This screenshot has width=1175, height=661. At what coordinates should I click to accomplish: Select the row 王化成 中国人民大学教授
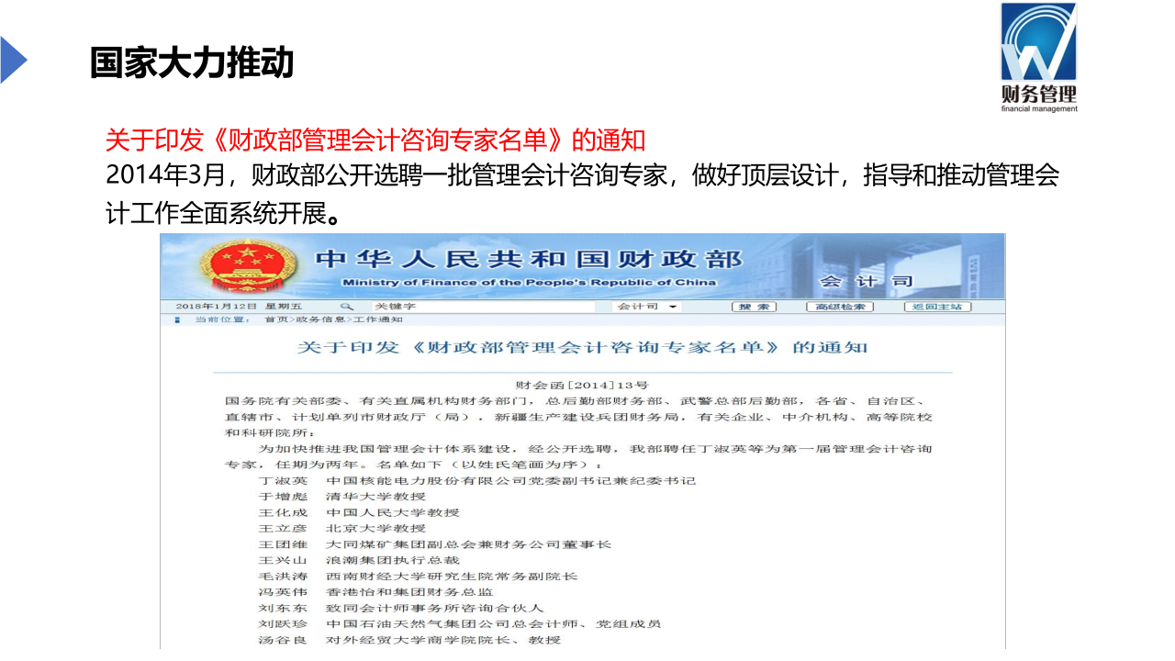tap(359, 512)
